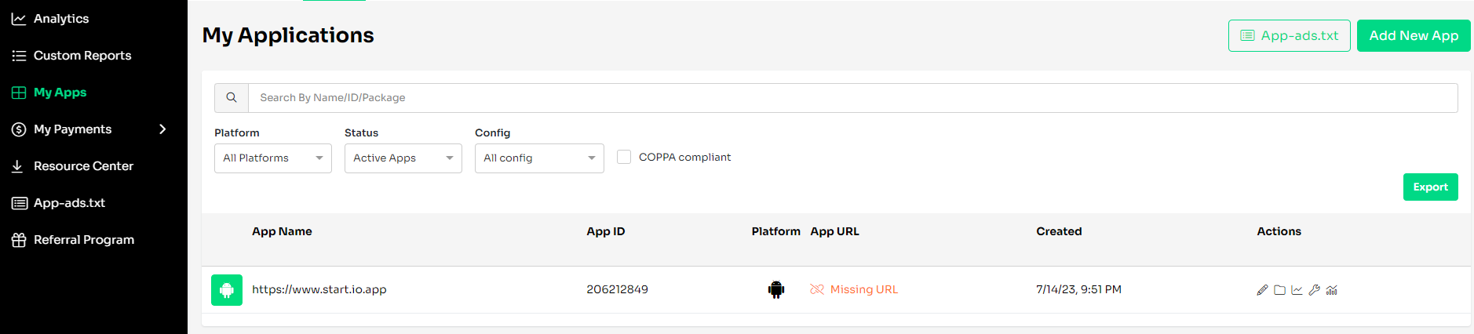Screen dimensions: 1474x334
Task: Click the Missing URL warning text
Action: 864,289
